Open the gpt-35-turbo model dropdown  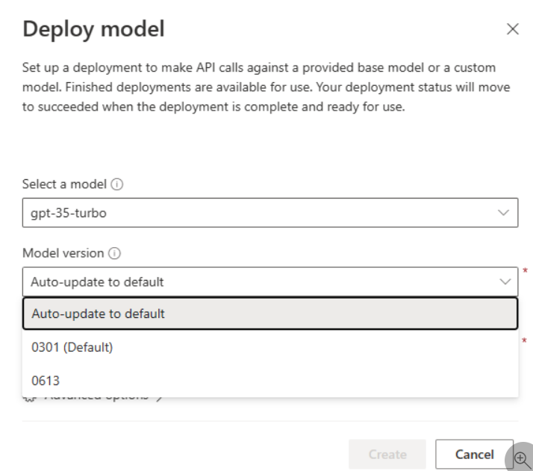point(270,213)
